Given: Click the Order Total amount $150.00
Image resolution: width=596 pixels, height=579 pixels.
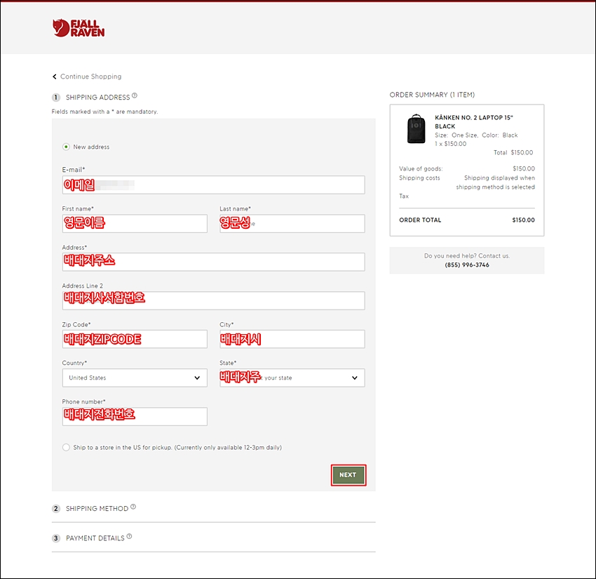Looking at the screenshot, I should click(523, 220).
